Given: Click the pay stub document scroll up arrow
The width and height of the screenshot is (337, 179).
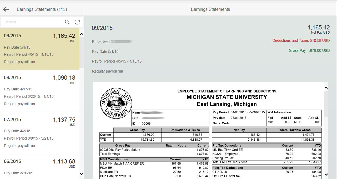Looking at the screenshot, I should click(326, 88).
